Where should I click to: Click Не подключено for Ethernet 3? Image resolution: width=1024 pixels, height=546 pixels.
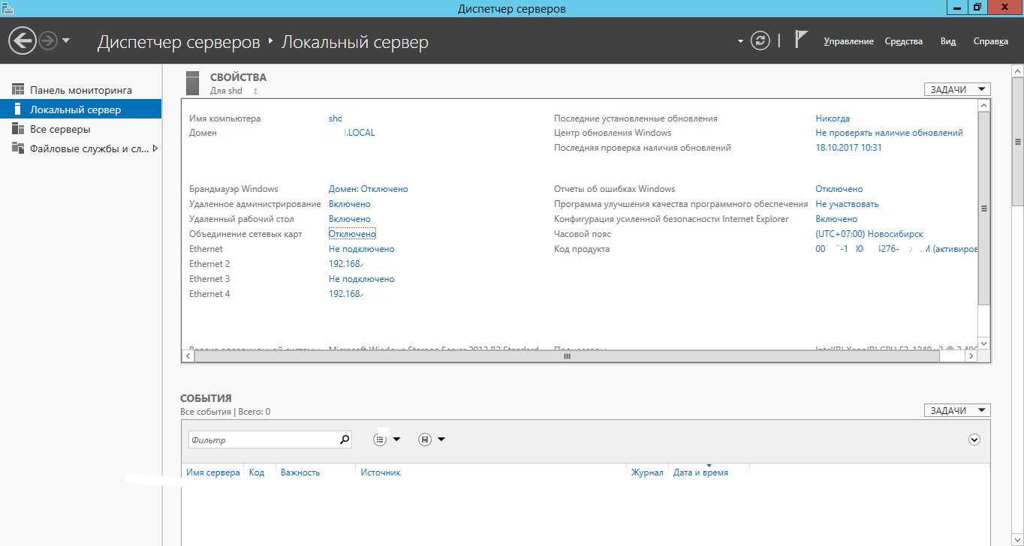coord(362,279)
